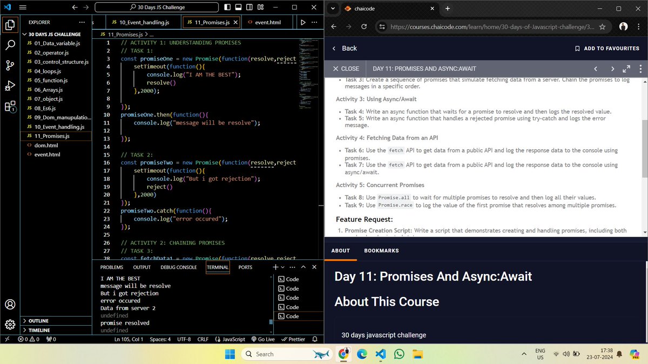Go to the next lesson arrow
648x364 pixels.
(x=612, y=69)
